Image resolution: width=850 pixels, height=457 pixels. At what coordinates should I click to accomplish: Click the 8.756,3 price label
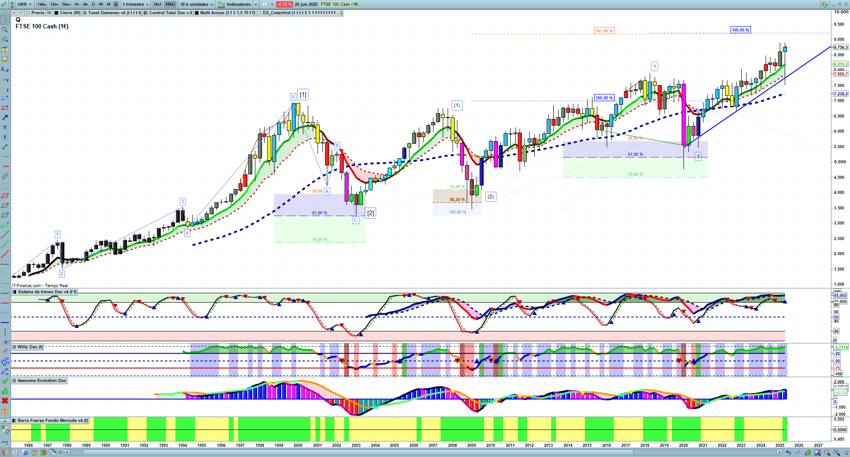pyautogui.click(x=841, y=47)
